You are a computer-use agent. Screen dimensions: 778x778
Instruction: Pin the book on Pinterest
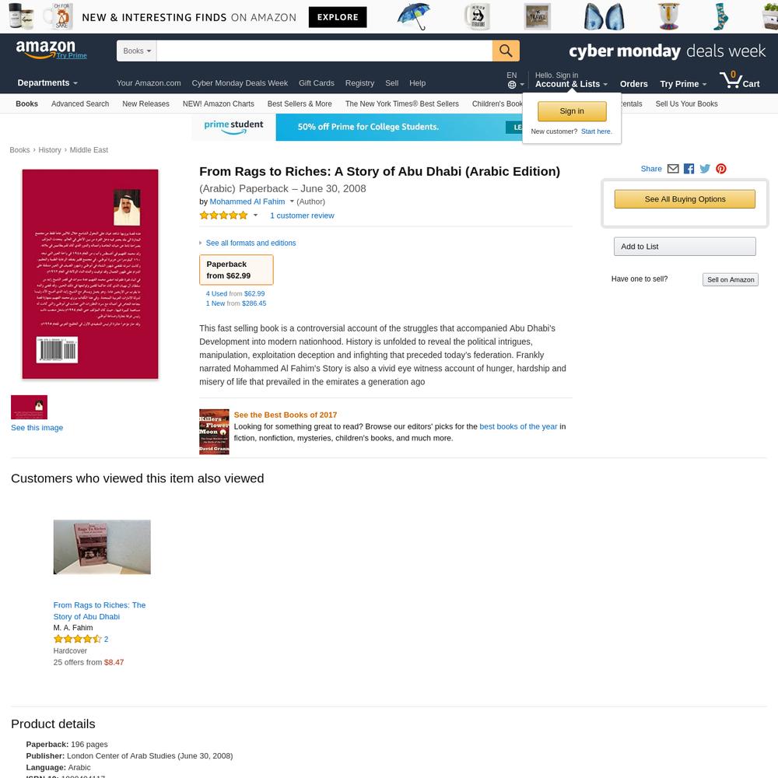click(721, 169)
